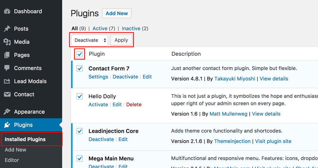This screenshot has height=168, width=318.
Task: Show All plugins filter
Action: pos(75,29)
